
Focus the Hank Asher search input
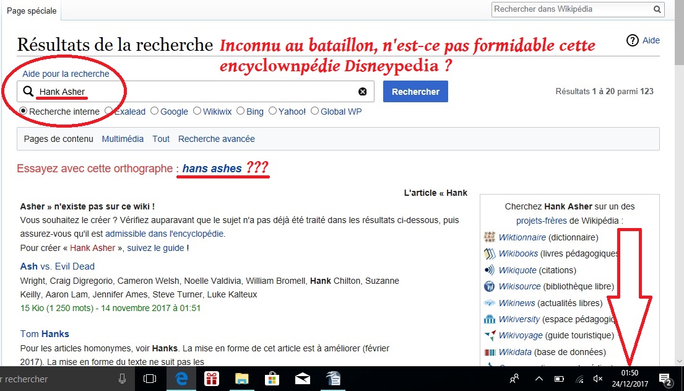pyautogui.click(x=196, y=92)
